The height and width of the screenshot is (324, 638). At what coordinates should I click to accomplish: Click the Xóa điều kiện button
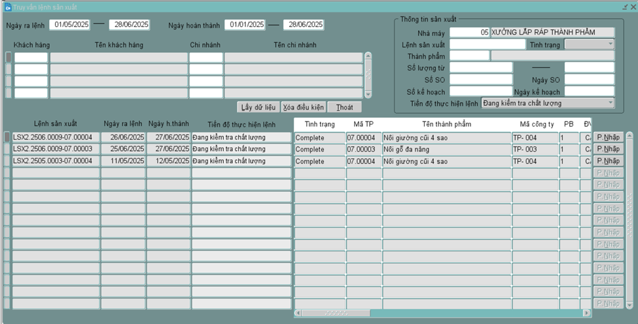pos(303,107)
